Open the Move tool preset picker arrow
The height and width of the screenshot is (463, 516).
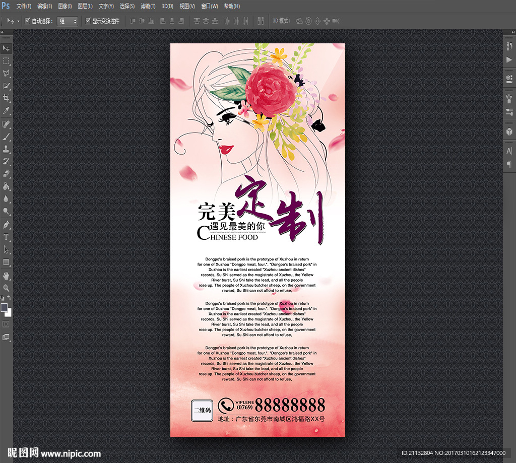click(x=18, y=21)
